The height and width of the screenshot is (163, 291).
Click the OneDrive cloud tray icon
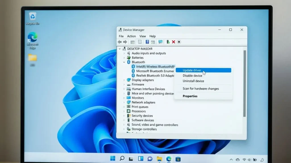coord(238,160)
